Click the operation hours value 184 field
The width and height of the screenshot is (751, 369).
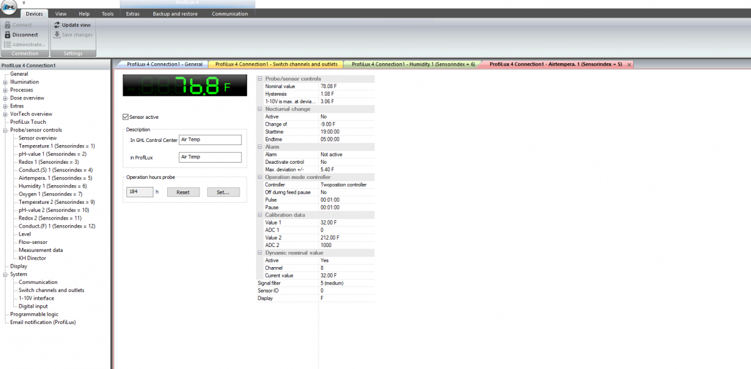(x=140, y=192)
